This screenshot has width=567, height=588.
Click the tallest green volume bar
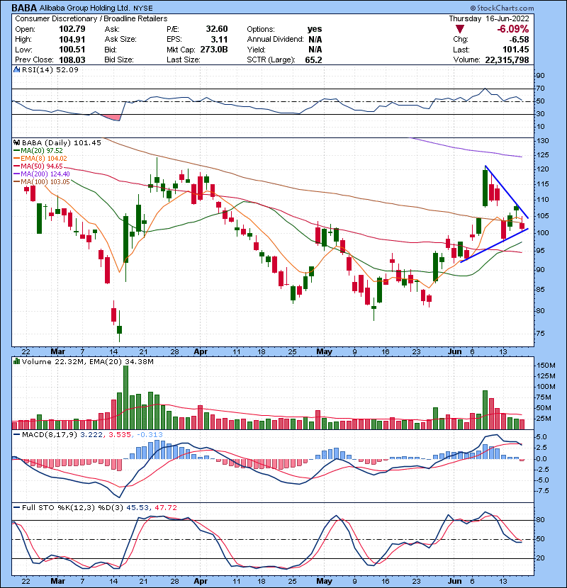[x=125, y=397]
